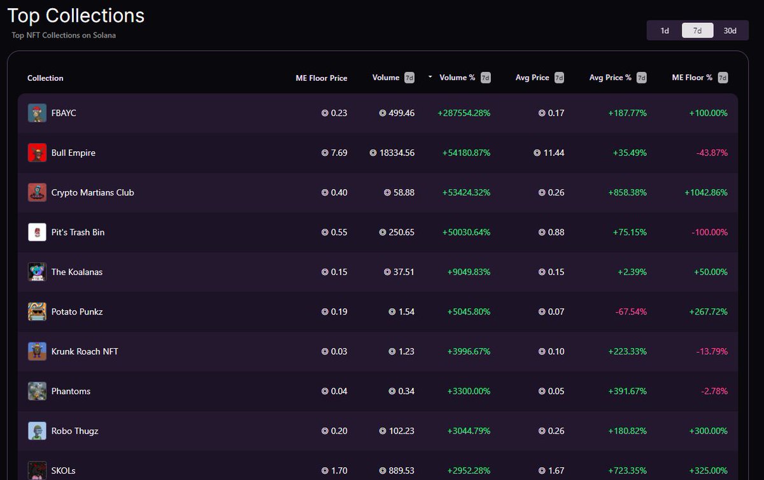This screenshot has width=764, height=480.
Task: Click the 7d badge next to Volume
Action: pyautogui.click(x=409, y=78)
